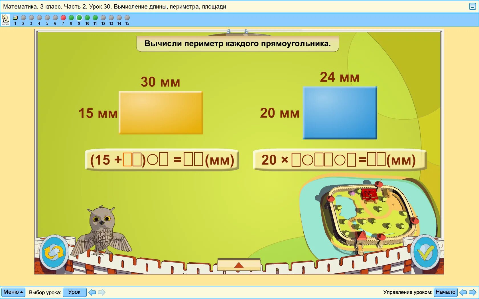Jump to slide 14 dot
Viewport: 479px width, 299px height.
(x=119, y=18)
